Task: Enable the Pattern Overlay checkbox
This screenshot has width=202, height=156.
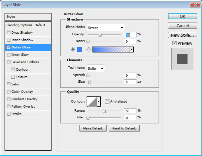Action: (x=8, y=107)
